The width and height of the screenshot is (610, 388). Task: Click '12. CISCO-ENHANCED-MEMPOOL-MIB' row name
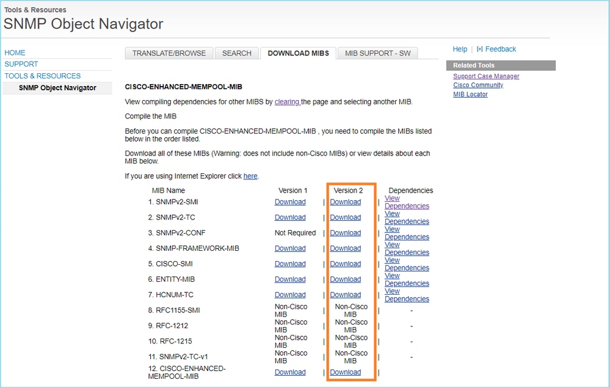click(x=187, y=373)
